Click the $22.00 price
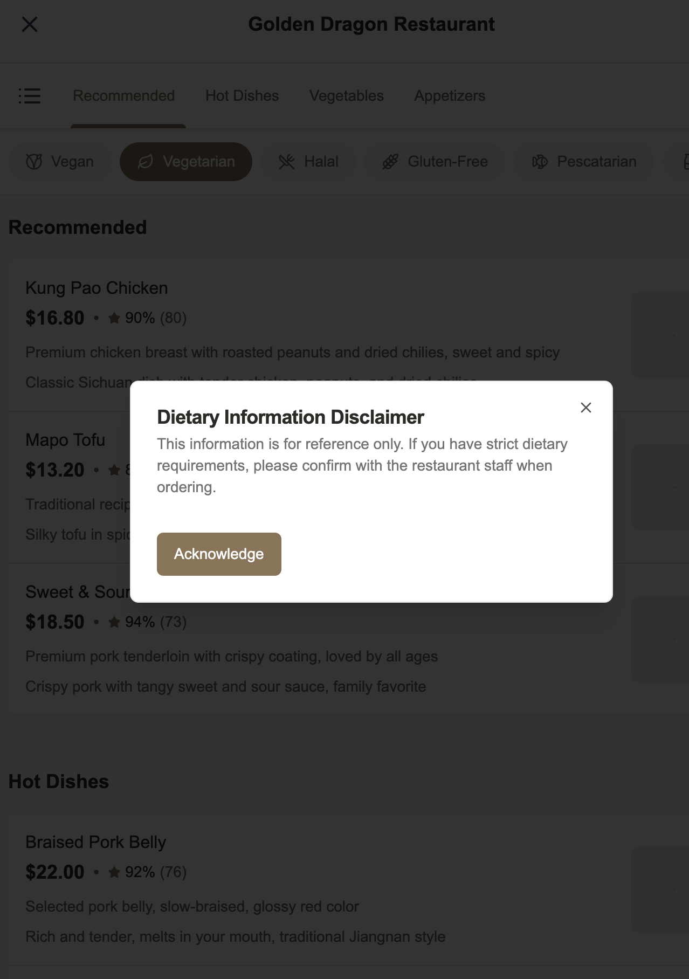The height and width of the screenshot is (979, 689). [x=55, y=872]
